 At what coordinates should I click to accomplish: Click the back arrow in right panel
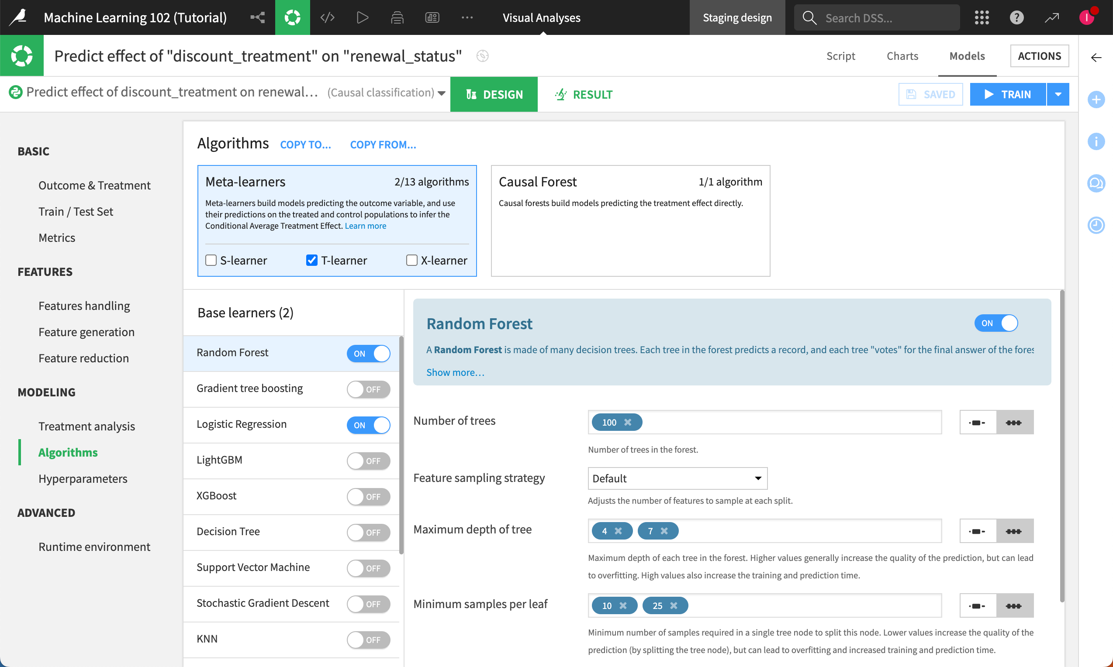pyautogui.click(x=1096, y=58)
